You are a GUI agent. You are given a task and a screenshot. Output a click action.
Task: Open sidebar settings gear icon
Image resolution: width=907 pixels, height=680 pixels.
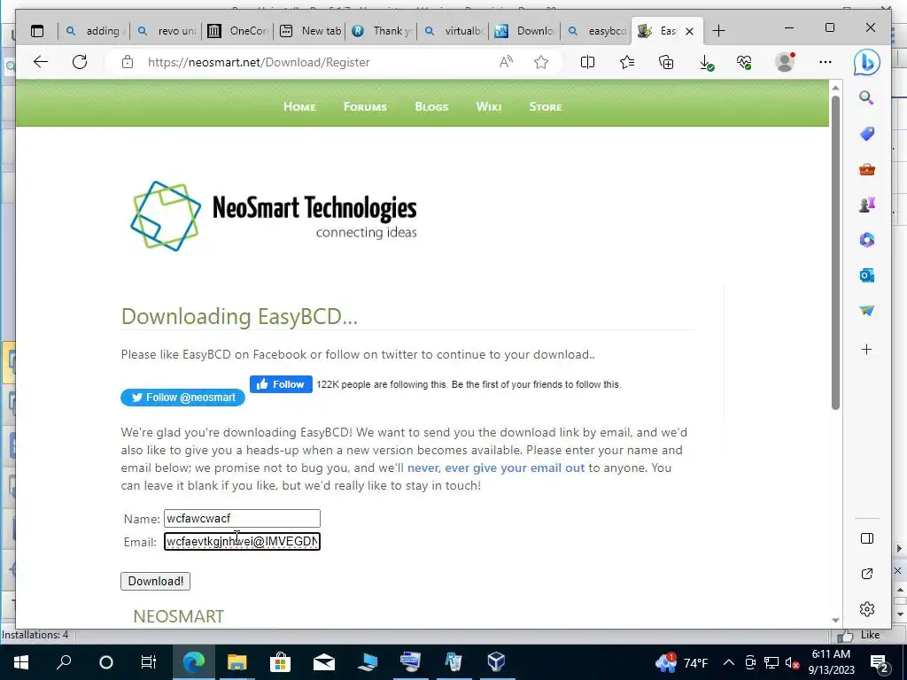click(x=866, y=609)
